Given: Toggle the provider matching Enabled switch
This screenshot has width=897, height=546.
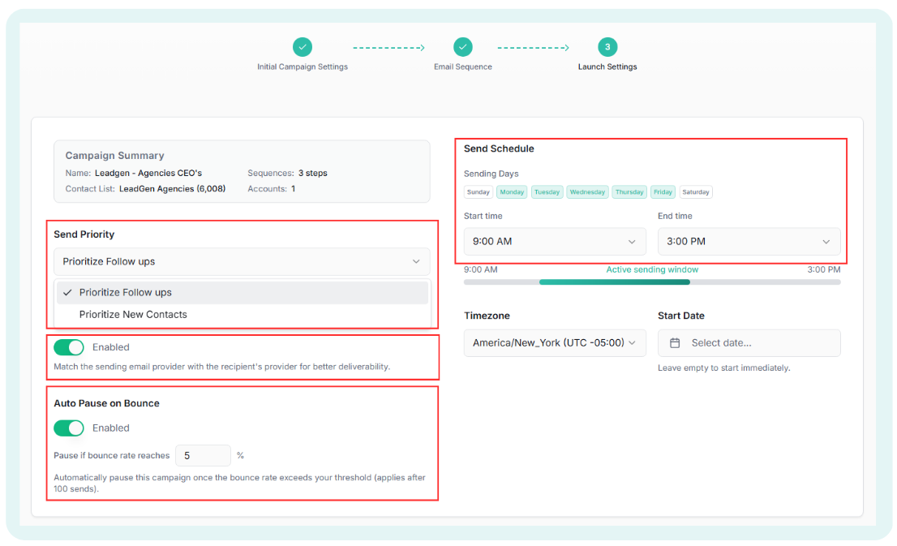Looking at the screenshot, I should tap(69, 347).
